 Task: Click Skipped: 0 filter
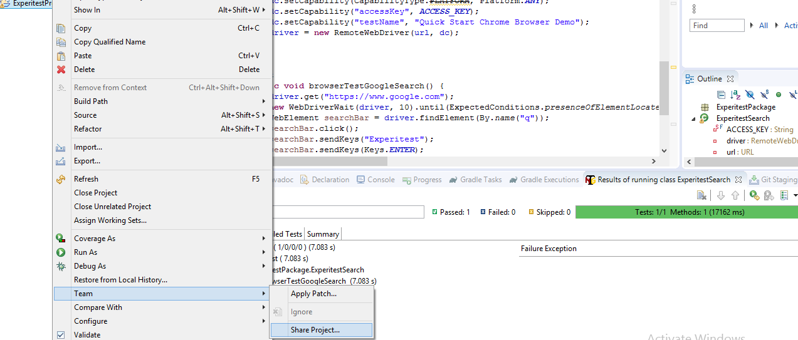tap(549, 212)
